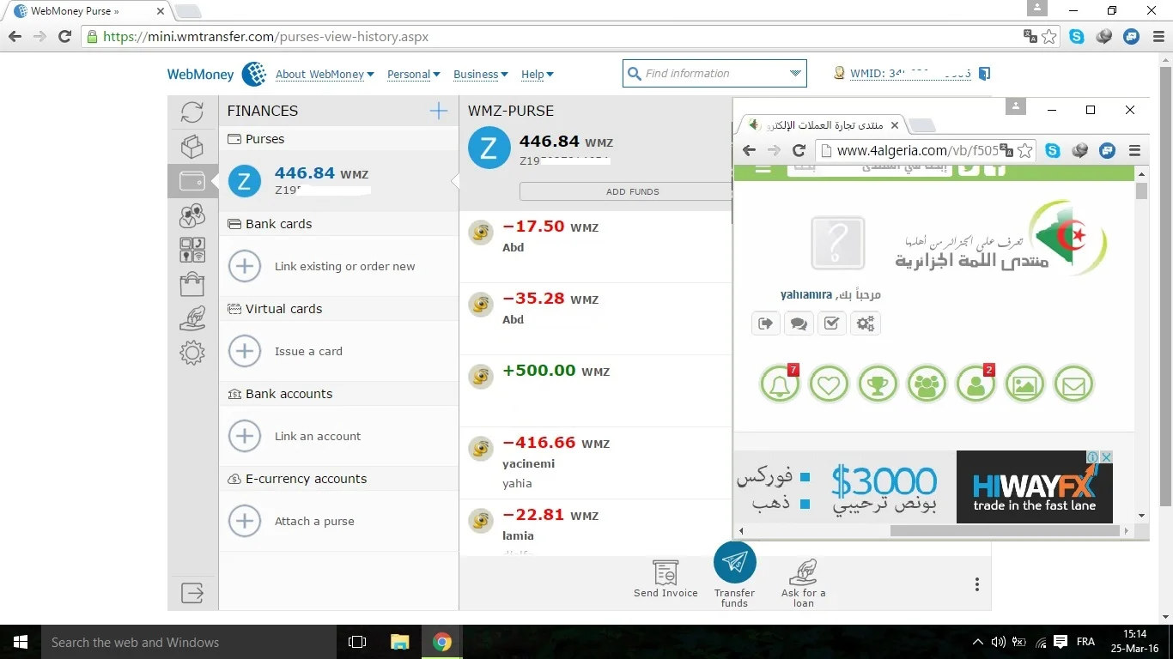Open the notifications bell with 7 badge
Screen dimensions: 1173x659
pos(780,384)
